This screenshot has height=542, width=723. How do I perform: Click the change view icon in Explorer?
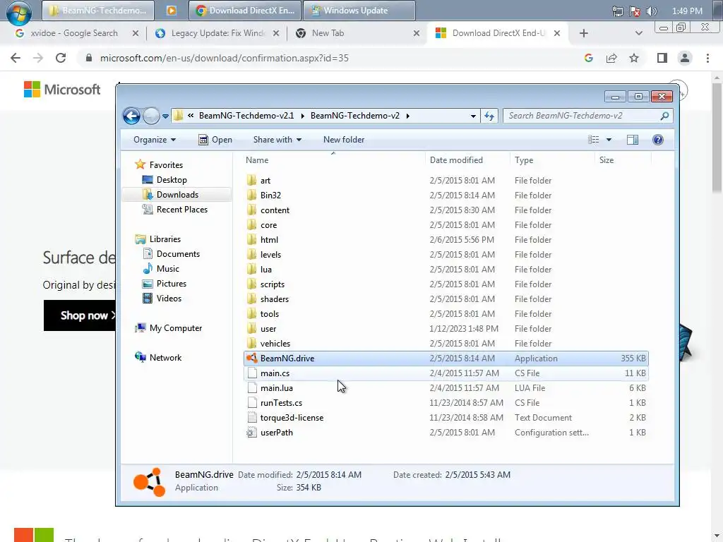(x=593, y=140)
